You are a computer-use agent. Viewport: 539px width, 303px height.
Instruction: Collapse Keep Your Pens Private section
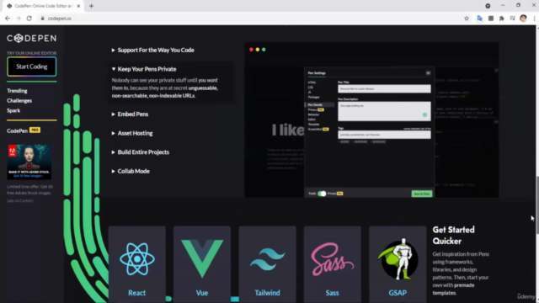point(144,69)
